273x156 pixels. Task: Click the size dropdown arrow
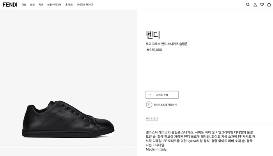[150, 95]
